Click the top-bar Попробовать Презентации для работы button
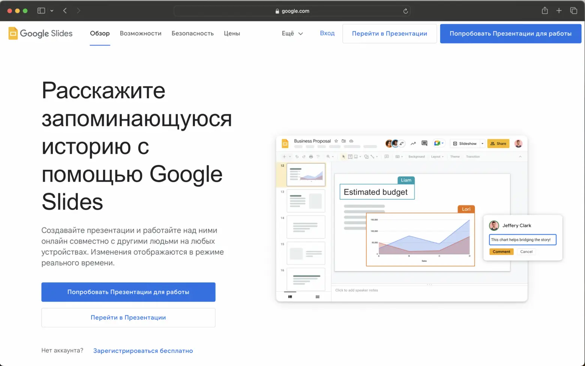The image size is (585, 366). click(x=511, y=34)
